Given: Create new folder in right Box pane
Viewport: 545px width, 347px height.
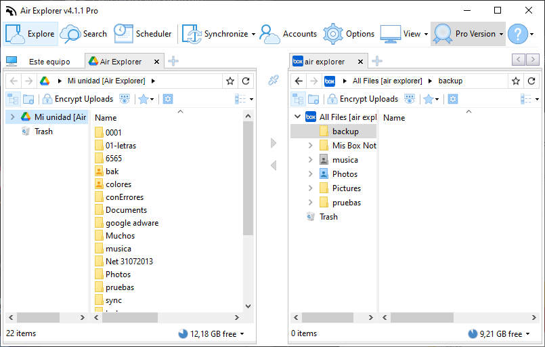Looking at the screenshot, I should 313,99.
